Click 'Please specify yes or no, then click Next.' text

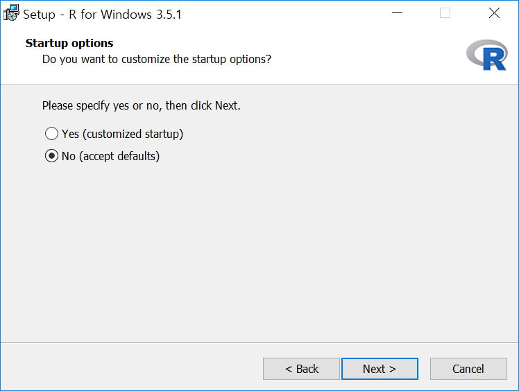tap(142, 106)
